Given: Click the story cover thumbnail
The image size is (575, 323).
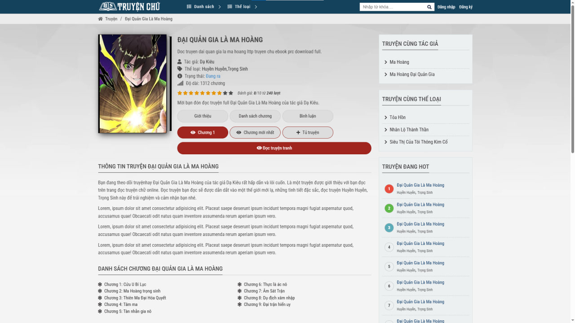Looking at the screenshot, I should click(x=133, y=84).
